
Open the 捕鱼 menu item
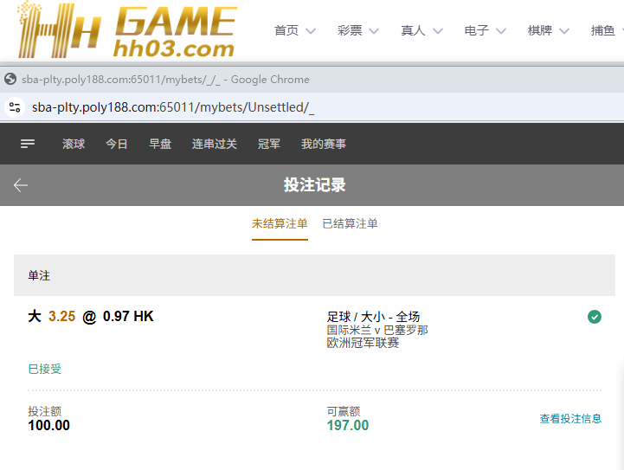(606, 31)
